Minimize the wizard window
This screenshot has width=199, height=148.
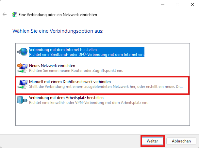(x=163, y=5)
